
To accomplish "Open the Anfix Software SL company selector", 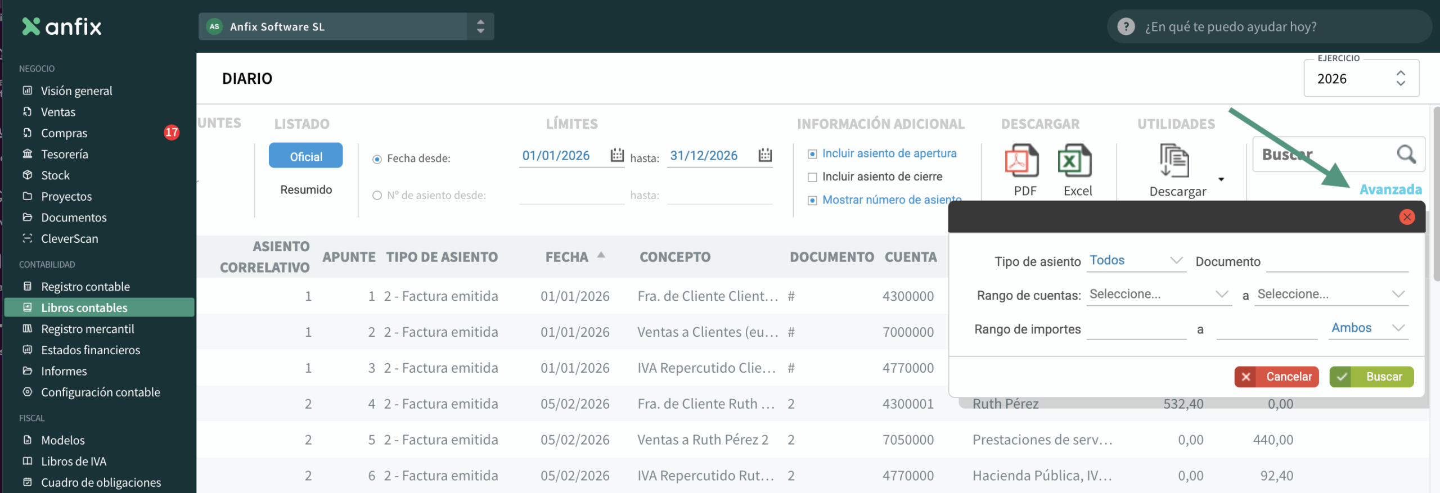I will [x=345, y=26].
